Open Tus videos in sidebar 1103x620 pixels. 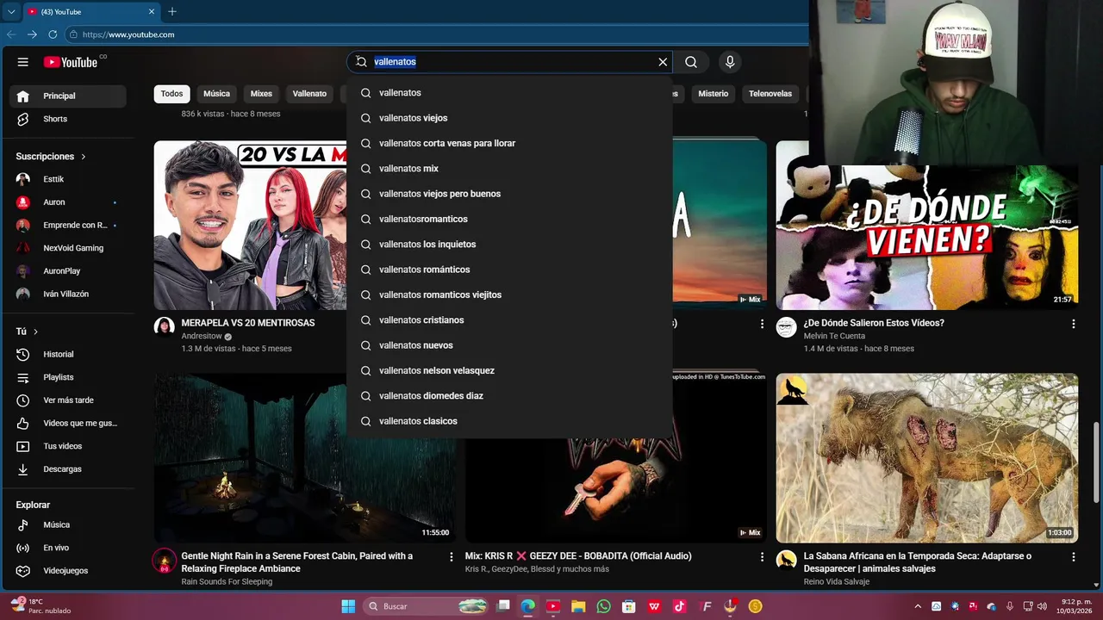[x=68, y=446]
